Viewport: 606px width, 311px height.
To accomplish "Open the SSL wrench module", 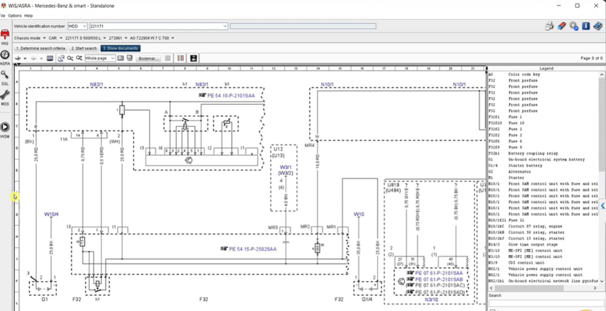I will (5, 78).
